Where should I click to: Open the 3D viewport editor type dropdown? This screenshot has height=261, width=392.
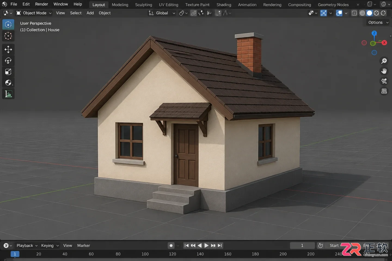point(8,13)
